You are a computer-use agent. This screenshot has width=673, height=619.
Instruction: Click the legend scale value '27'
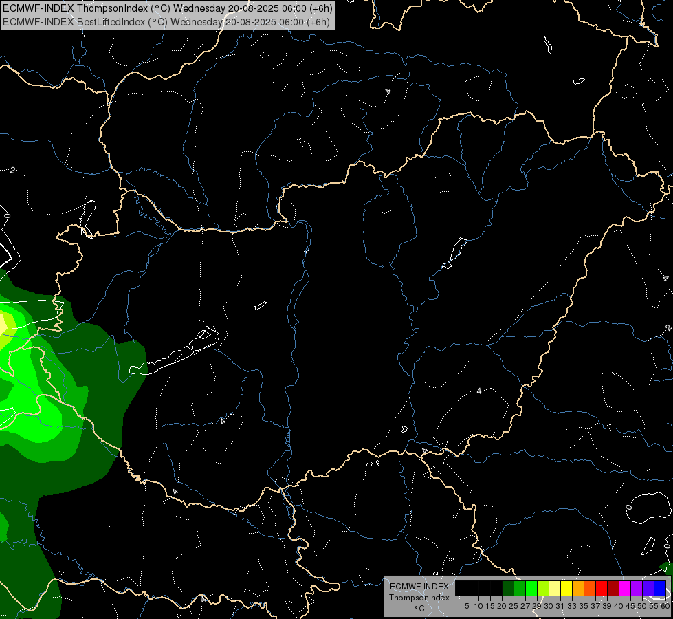point(525,606)
